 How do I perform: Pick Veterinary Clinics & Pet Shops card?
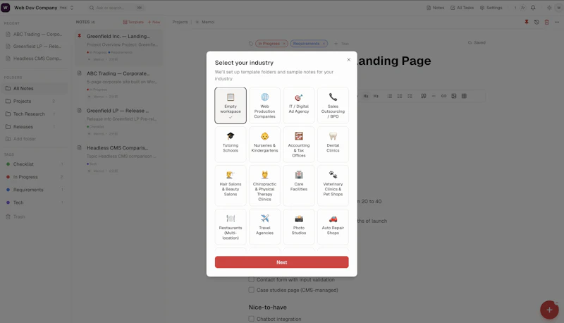pos(333,185)
